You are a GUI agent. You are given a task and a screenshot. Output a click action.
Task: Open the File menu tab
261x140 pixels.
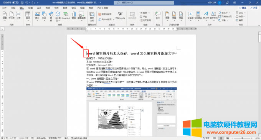click(5, 8)
